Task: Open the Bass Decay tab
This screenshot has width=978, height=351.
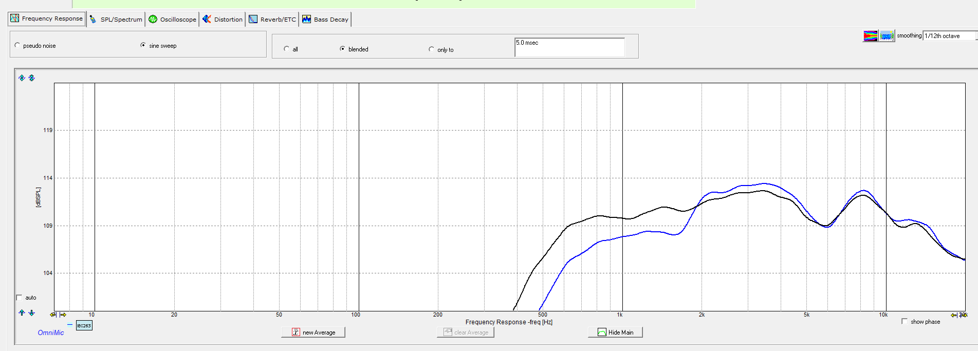Action: click(x=326, y=20)
